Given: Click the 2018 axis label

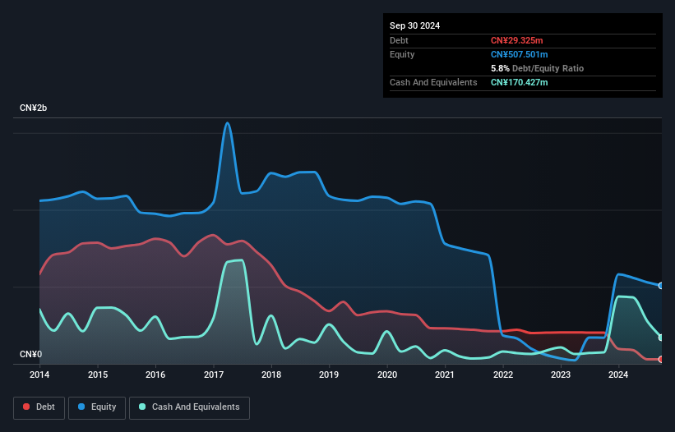Looking at the screenshot, I should tap(271, 375).
